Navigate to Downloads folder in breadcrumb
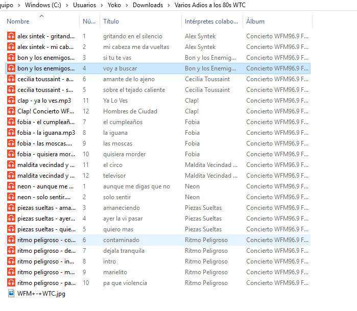Screen dimensions: 357x311 (x=148, y=5)
